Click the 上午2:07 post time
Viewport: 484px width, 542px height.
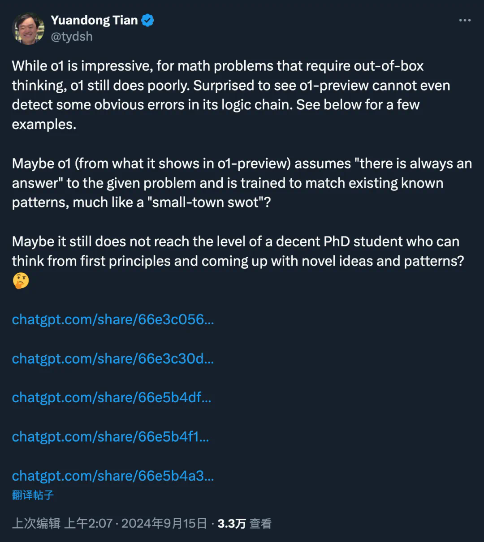point(88,524)
